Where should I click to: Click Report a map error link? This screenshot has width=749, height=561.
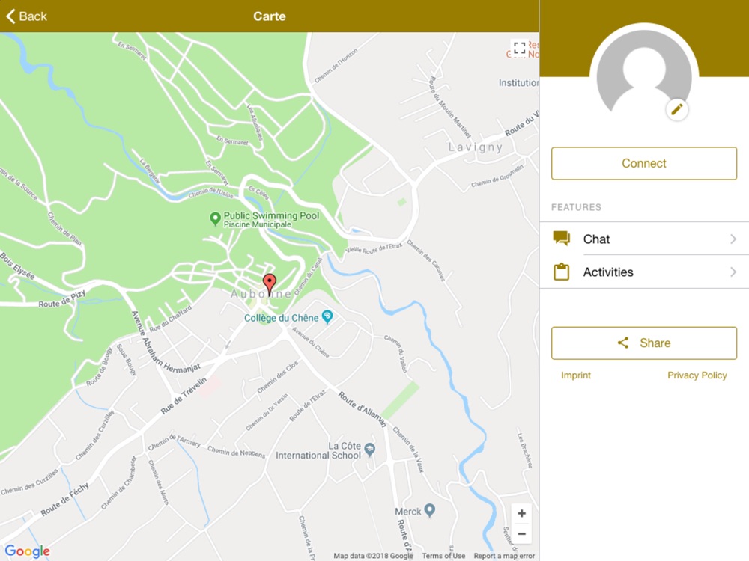[x=504, y=555]
